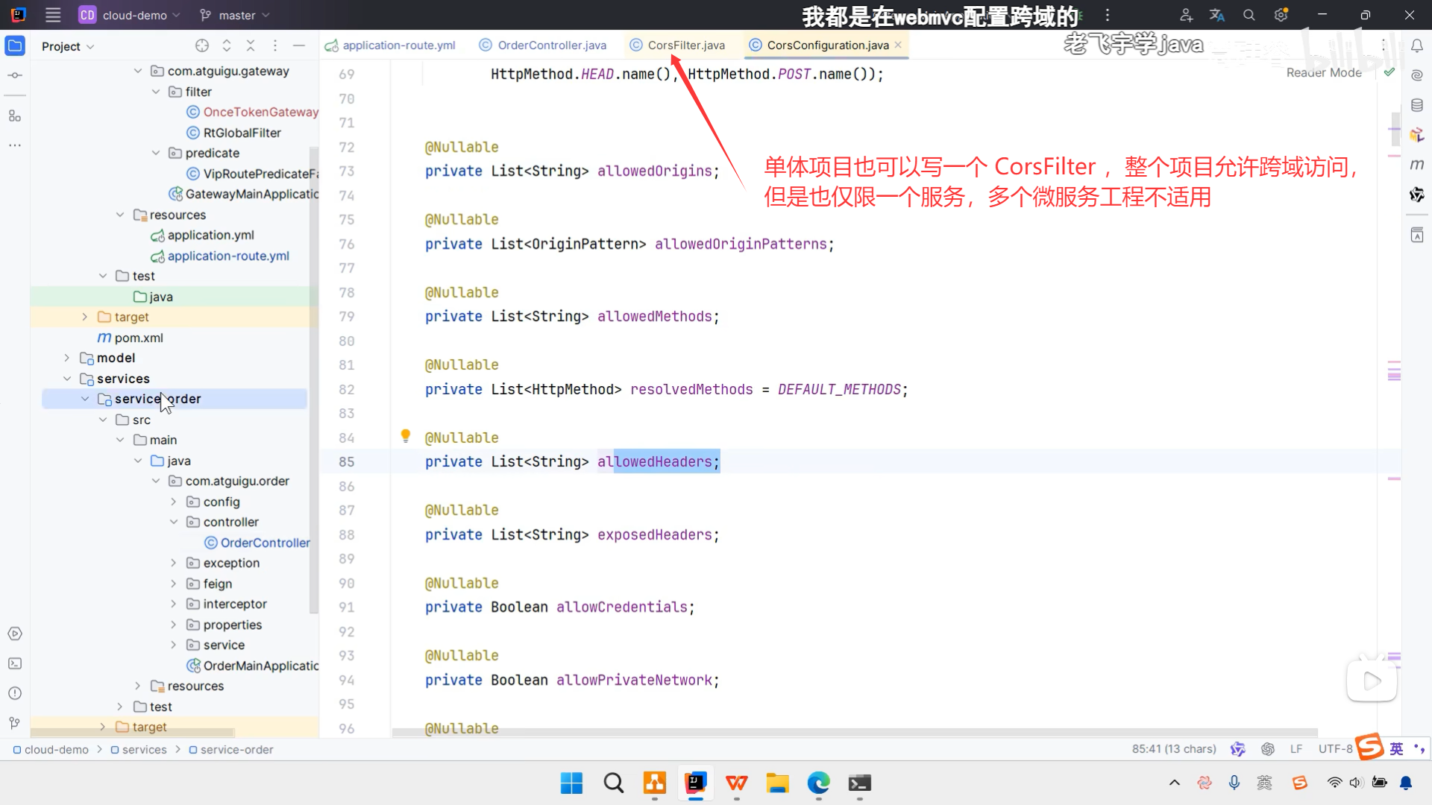Switch to the CorsFilter.java tab
1432x805 pixels.
tap(685, 45)
